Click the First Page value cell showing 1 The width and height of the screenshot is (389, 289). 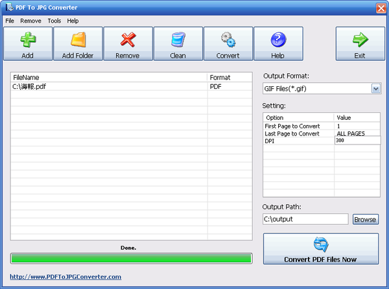coord(357,126)
